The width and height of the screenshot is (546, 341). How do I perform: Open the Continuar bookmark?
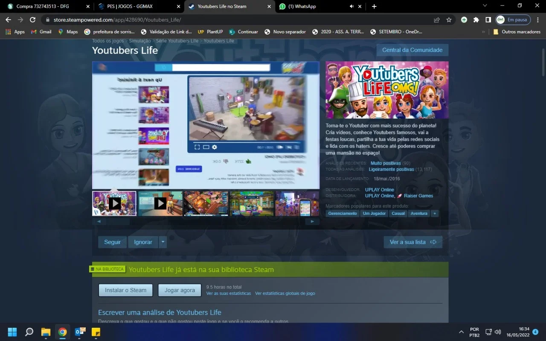(244, 32)
